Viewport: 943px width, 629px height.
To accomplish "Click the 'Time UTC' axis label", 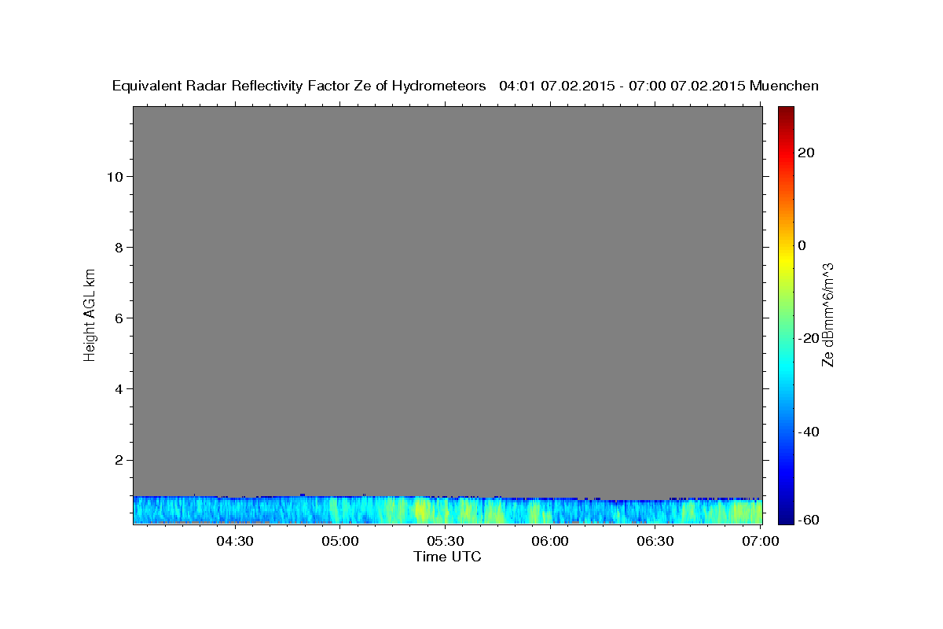I will click(447, 557).
